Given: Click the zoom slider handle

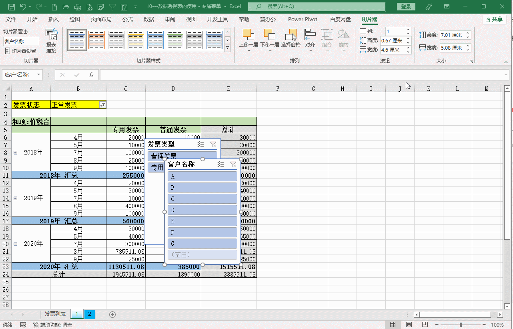Looking at the screenshot, I should [x=461, y=325].
